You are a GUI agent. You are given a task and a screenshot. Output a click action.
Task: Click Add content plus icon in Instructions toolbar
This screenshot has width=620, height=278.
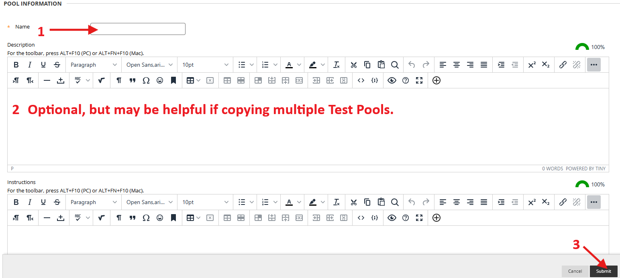436,218
